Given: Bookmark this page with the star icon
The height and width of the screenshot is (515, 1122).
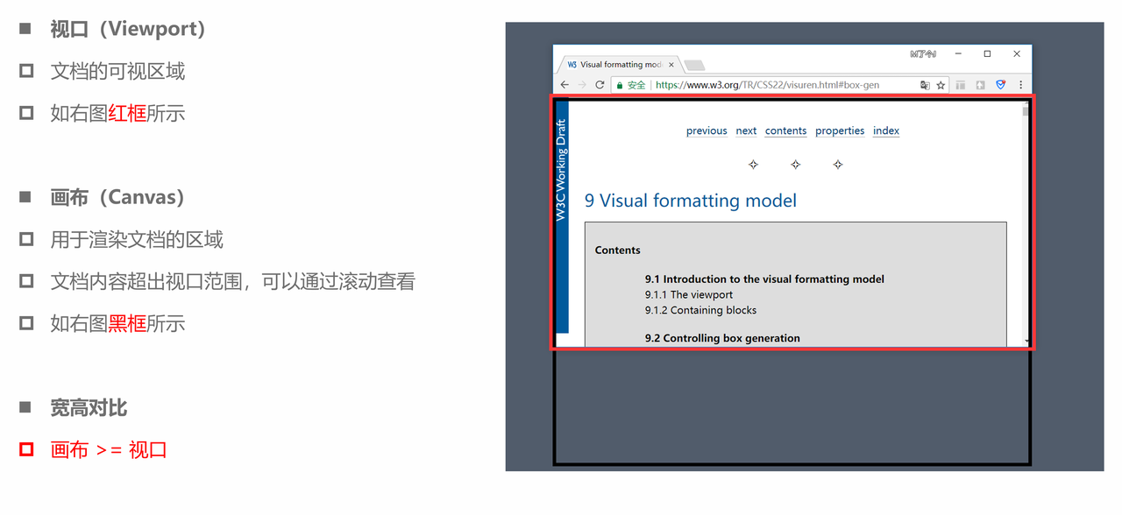Looking at the screenshot, I should point(941,85).
